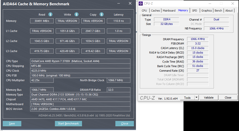The image size is (239, 131).
Task: Click the DRAM:FSB Ratio 32:3 value
Action: [119, 90]
